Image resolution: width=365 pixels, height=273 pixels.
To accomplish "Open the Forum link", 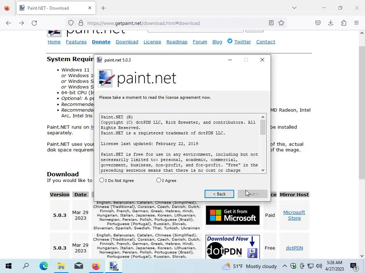I will [x=200, y=42].
